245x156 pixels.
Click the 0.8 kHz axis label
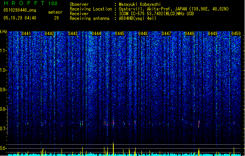(x=3, y=109)
